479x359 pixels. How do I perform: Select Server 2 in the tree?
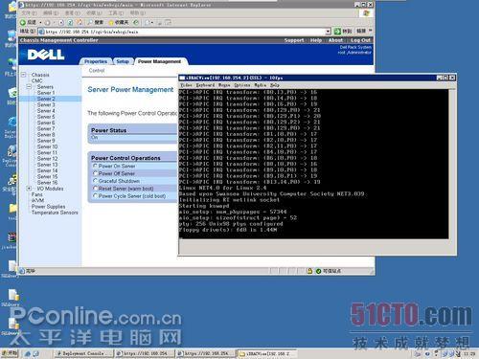pyautogui.click(x=46, y=99)
